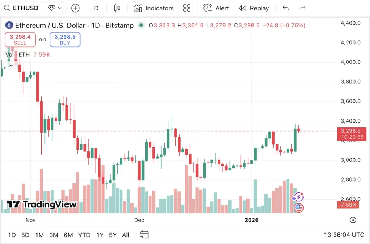Click the BUY 3,298.5 button

click(65, 40)
